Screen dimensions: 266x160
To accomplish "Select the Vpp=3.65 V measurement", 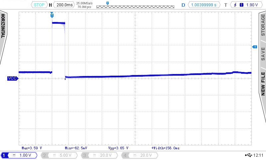I will coord(118,148).
